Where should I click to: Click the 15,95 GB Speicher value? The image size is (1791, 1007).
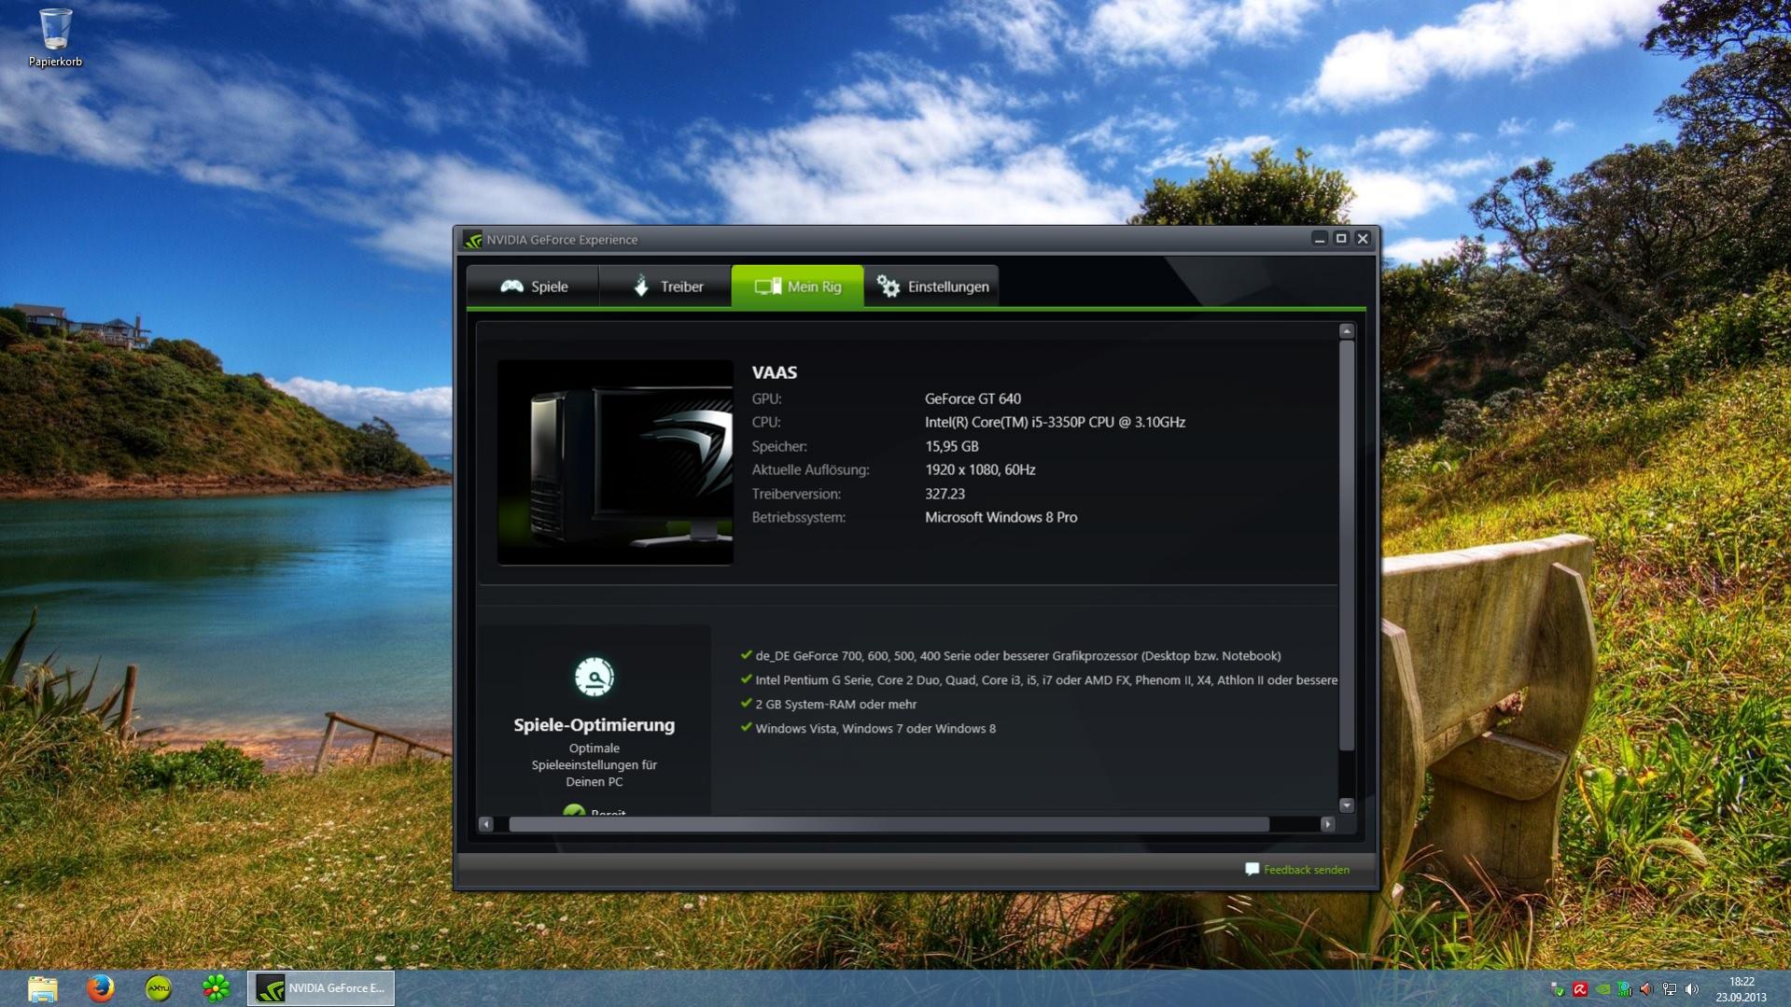pos(951,446)
